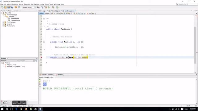Open the File menu

[x=2, y=4]
